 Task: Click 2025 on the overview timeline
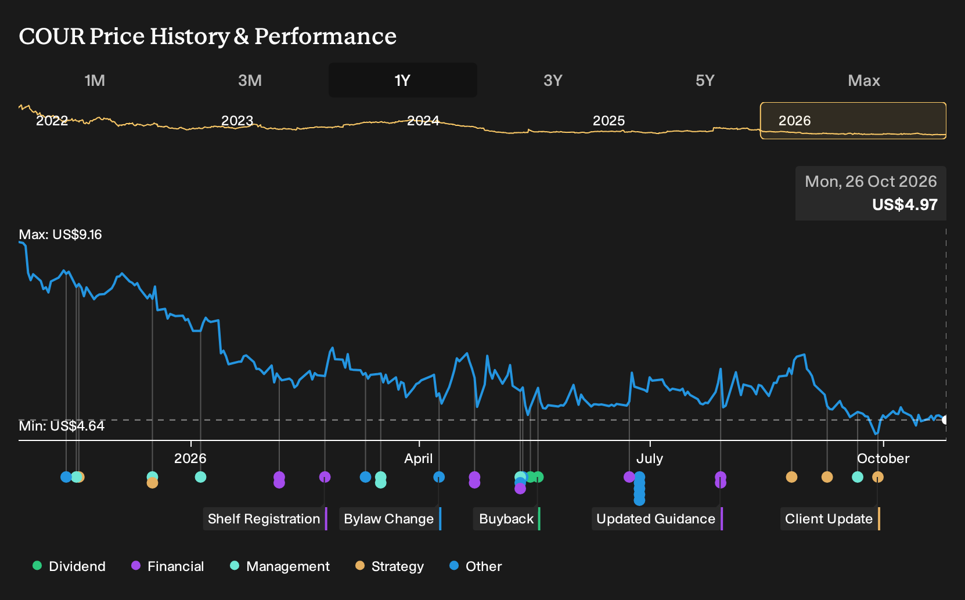click(609, 121)
